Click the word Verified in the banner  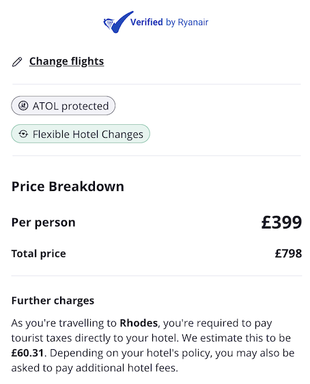pyautogui.click(x=147, y=22)
